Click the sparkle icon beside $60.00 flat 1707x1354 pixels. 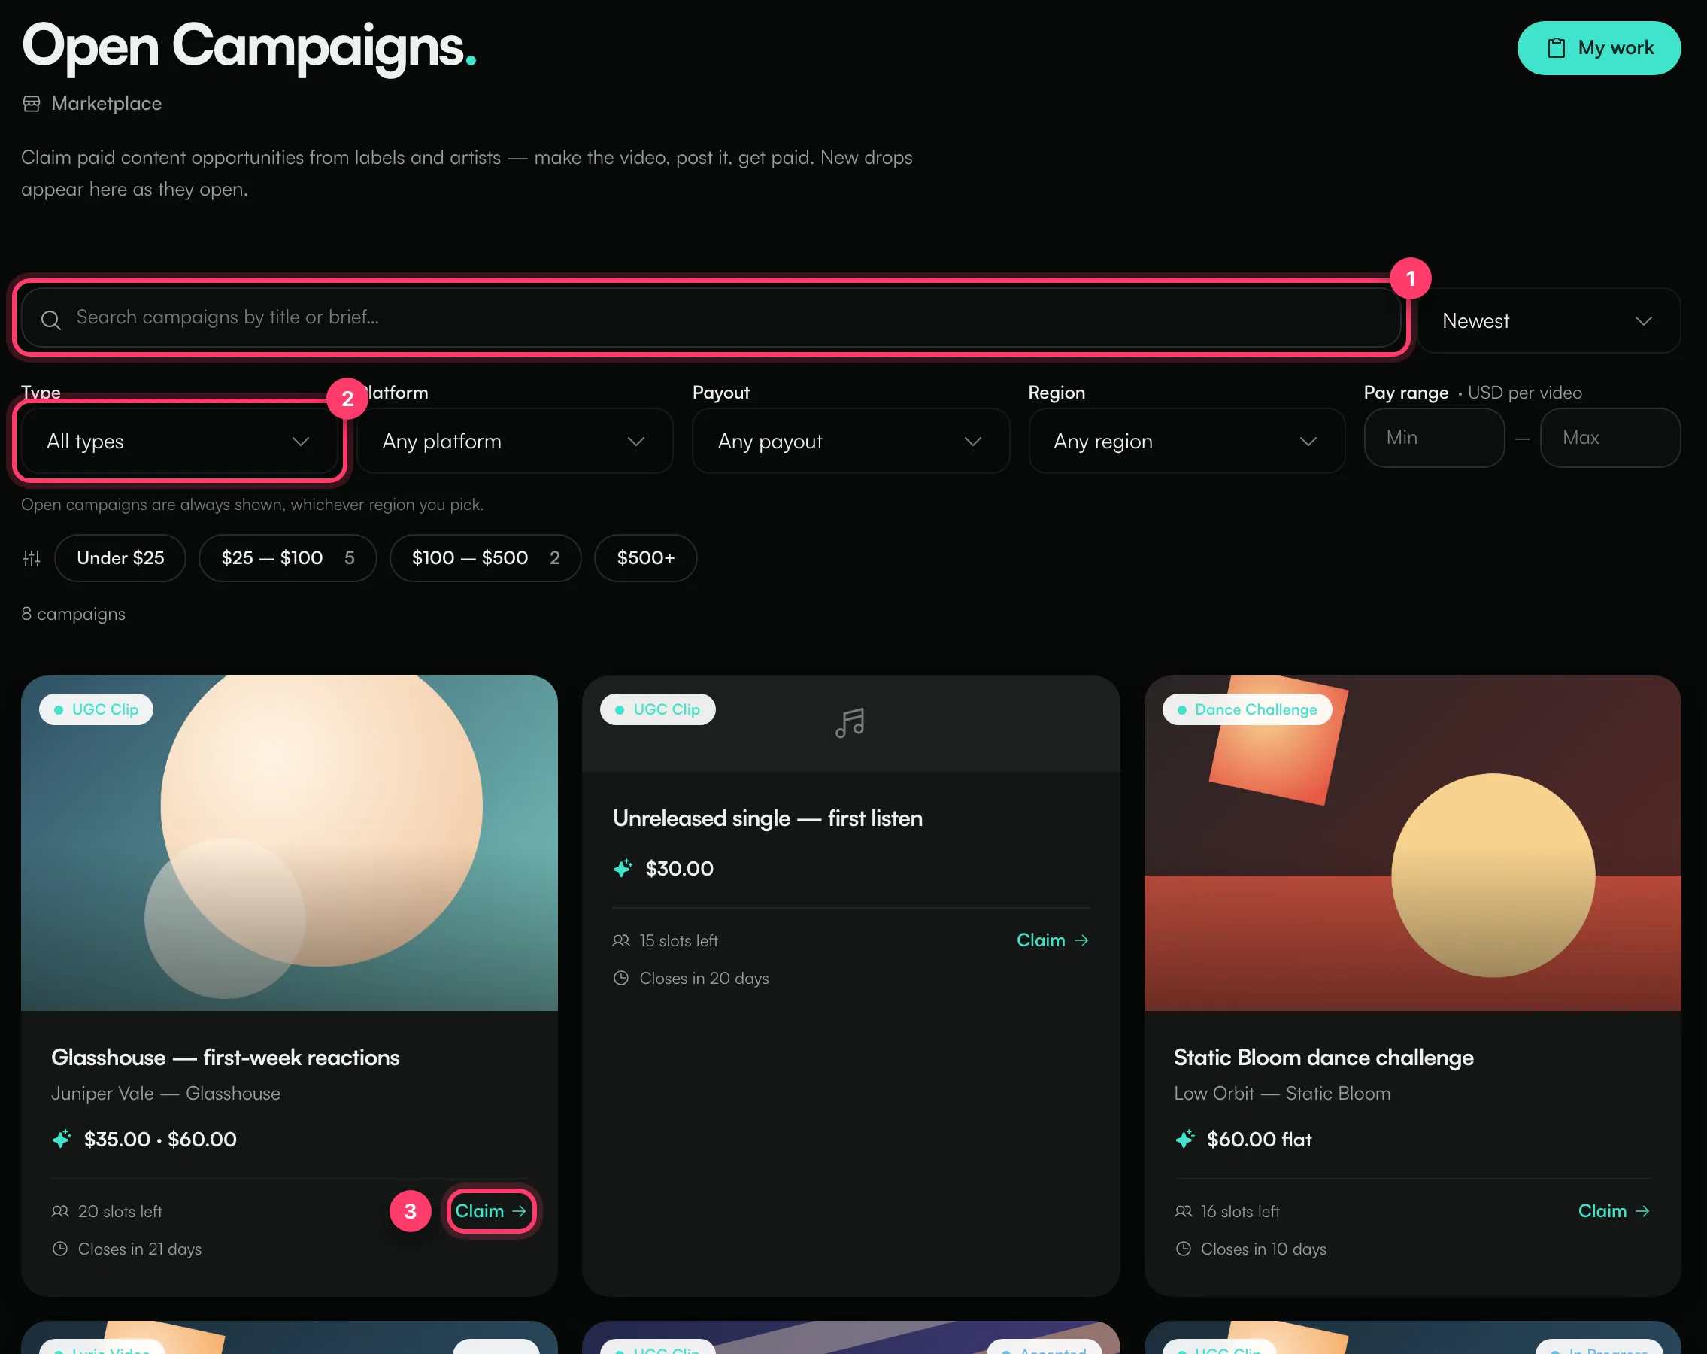tap(1185, 1139)
